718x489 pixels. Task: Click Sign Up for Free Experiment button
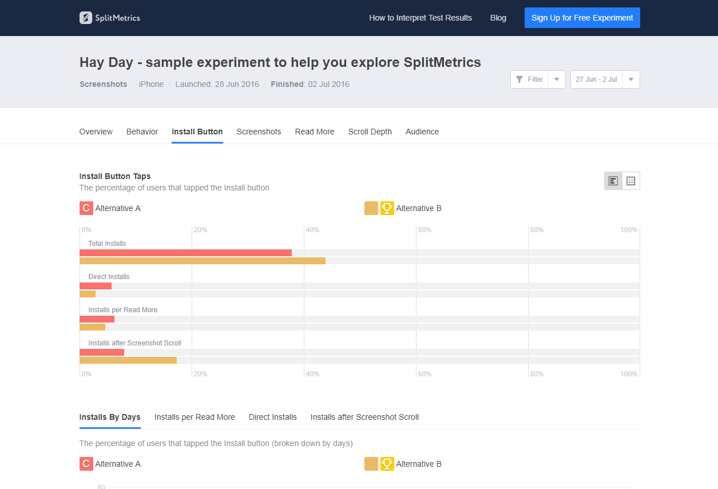(x=582, y=18)
